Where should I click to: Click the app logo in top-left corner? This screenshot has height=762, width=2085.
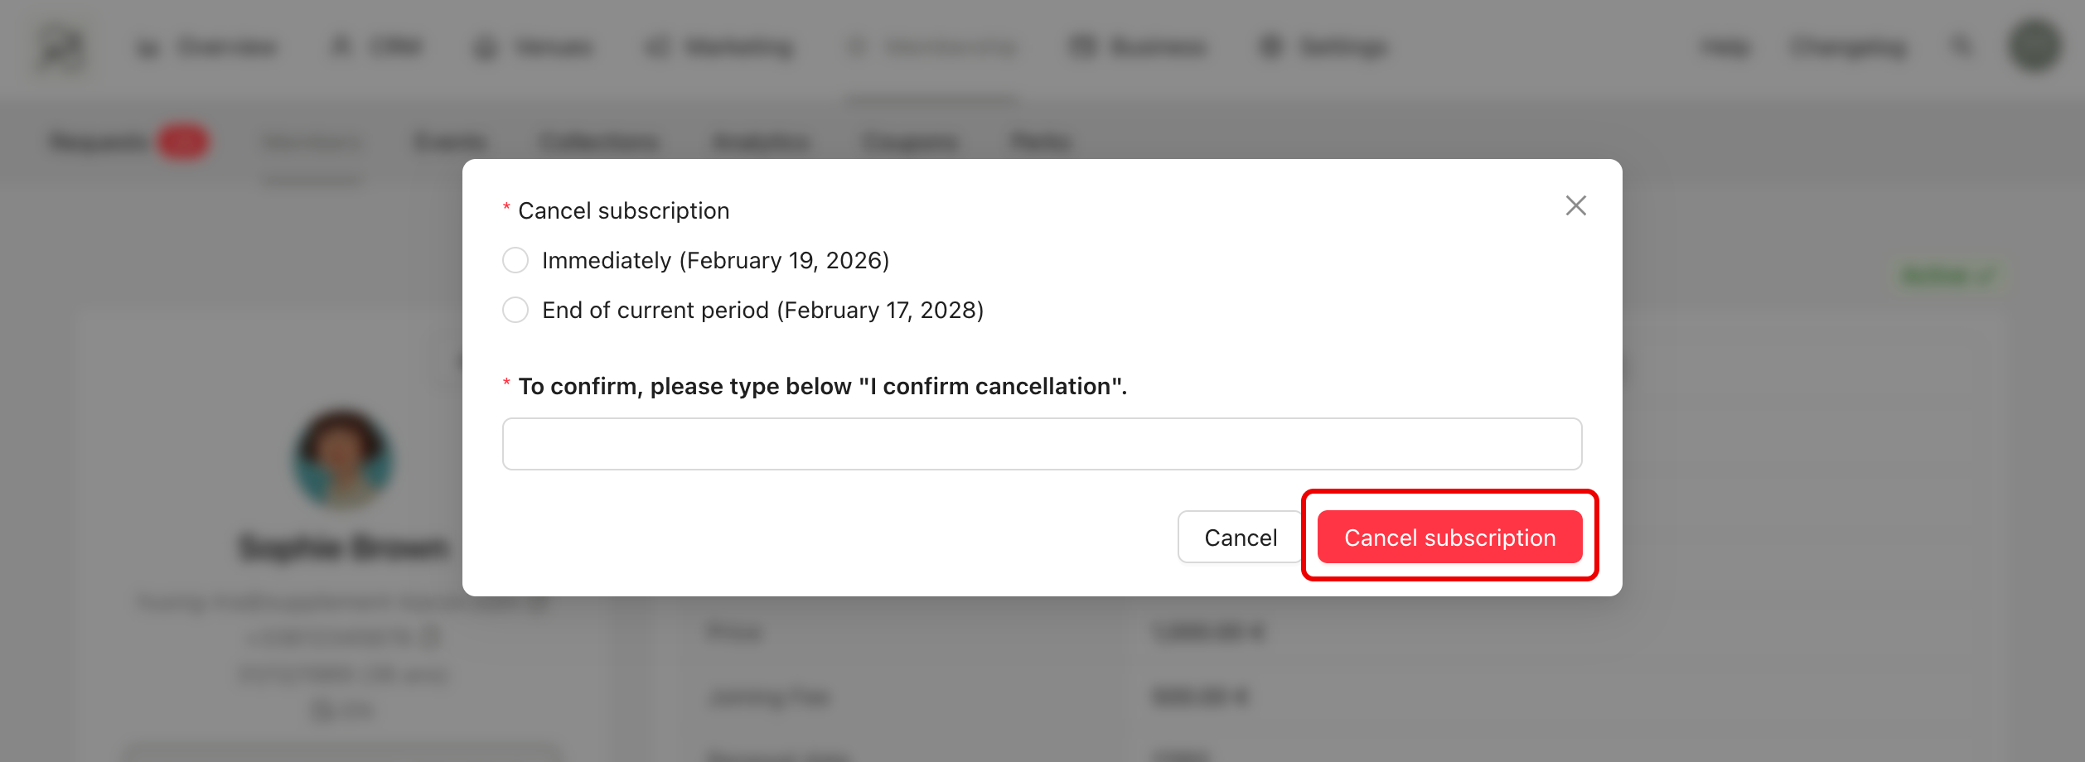click(61, 48)
